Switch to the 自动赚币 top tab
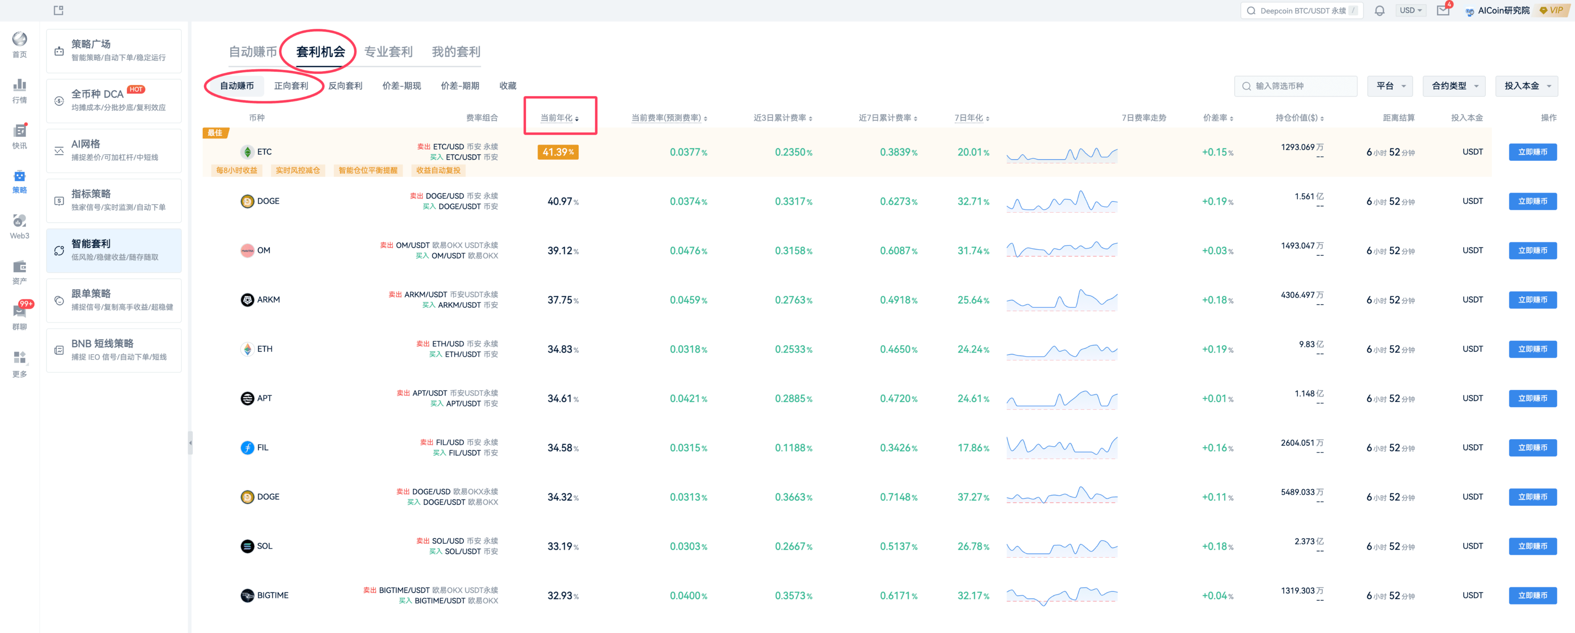This screenshot has height=633, width=1575. click(x=253, y=52)
